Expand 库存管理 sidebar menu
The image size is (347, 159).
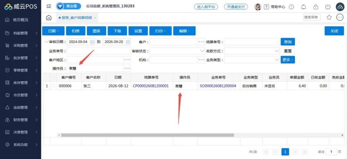coord(21,83)
